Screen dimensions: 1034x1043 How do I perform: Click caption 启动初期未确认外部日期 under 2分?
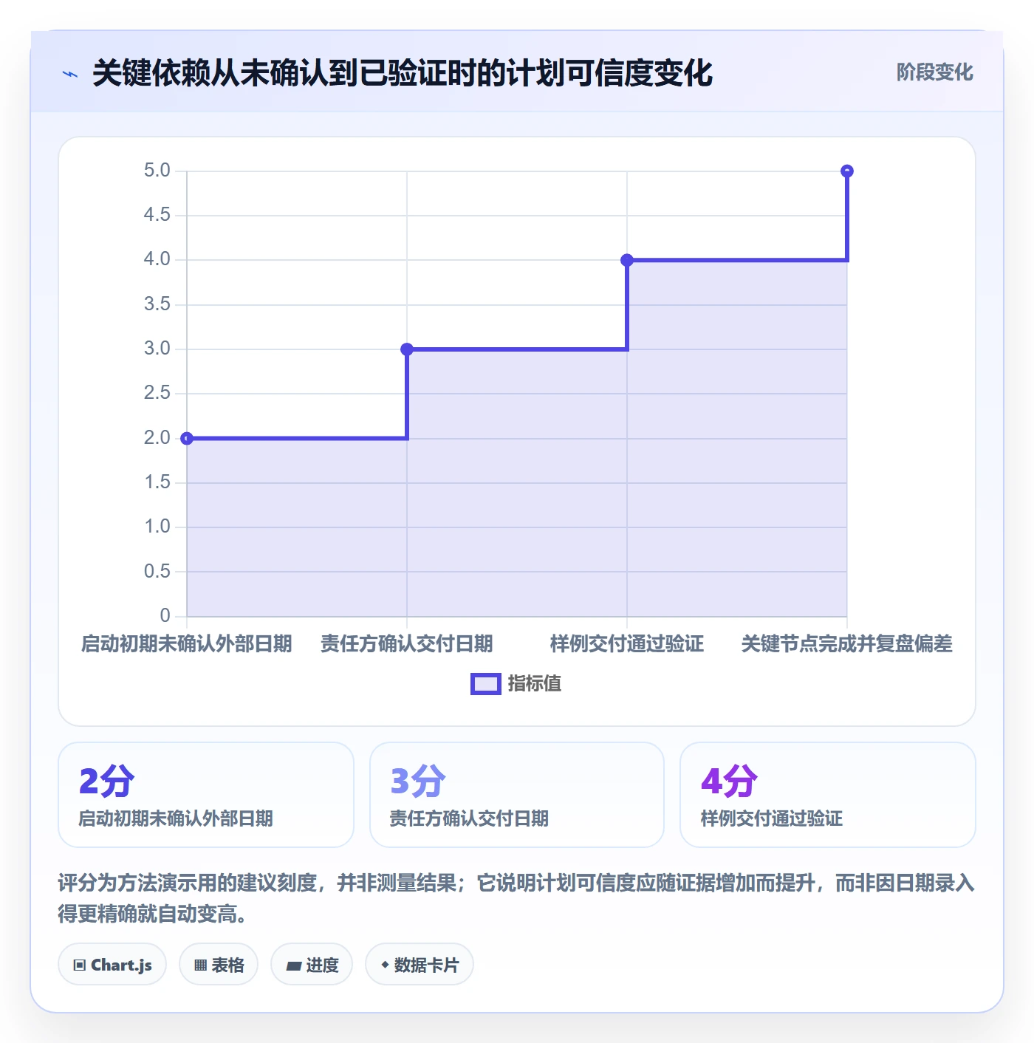[x=176, y=818]
